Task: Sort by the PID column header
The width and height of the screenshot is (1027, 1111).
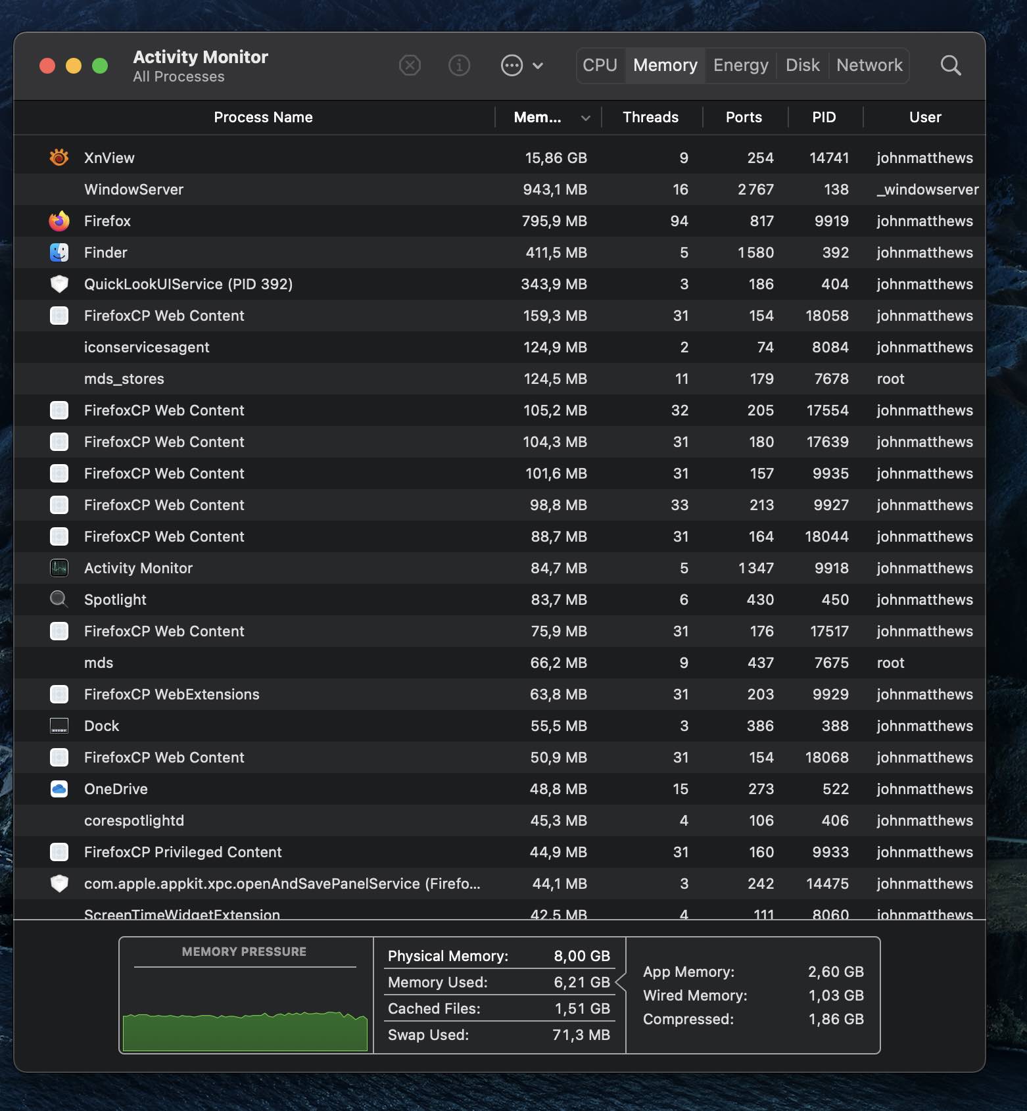Action: coord(823,118)
